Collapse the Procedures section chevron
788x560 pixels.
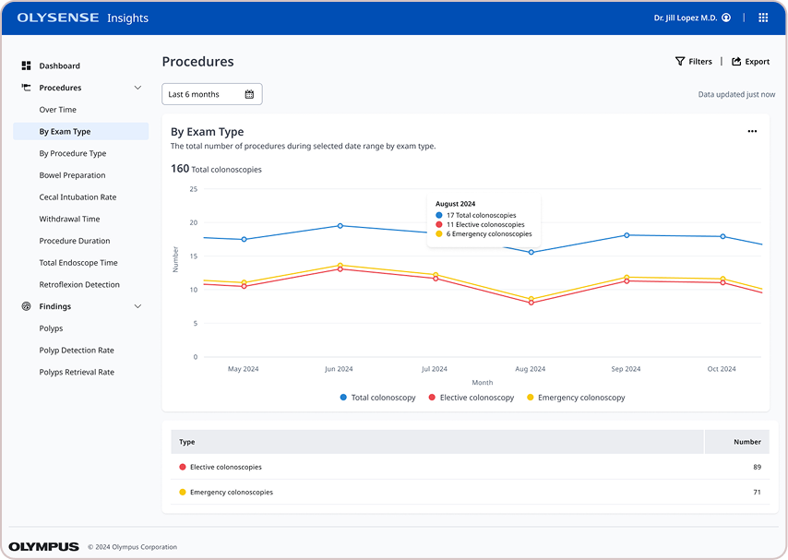tap(137, 88)
